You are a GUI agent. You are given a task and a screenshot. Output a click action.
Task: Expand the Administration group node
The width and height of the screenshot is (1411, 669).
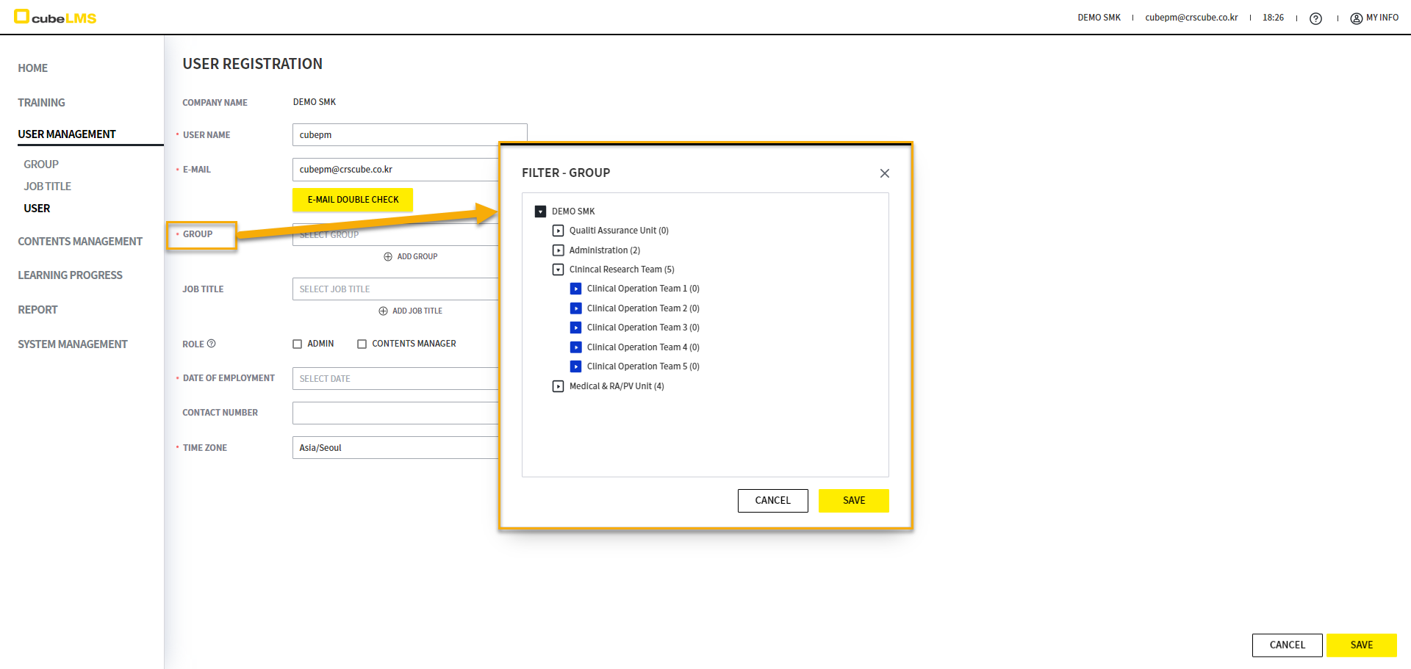(558, 250)
